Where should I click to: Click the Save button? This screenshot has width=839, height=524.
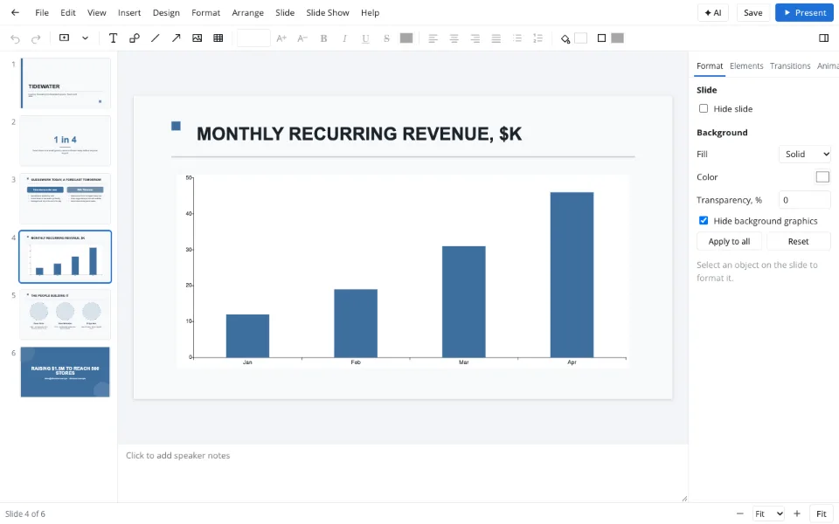[752, 13]
